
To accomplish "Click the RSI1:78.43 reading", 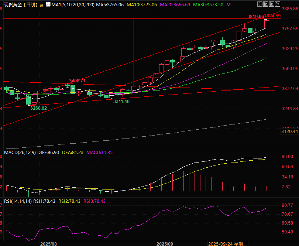I will click(x=44, y=201).
